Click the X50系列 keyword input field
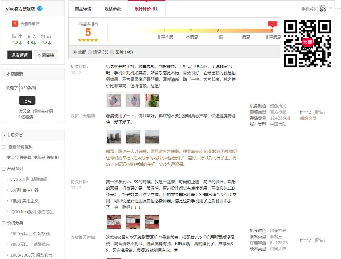341x259 pixels. tap(38, 87)
